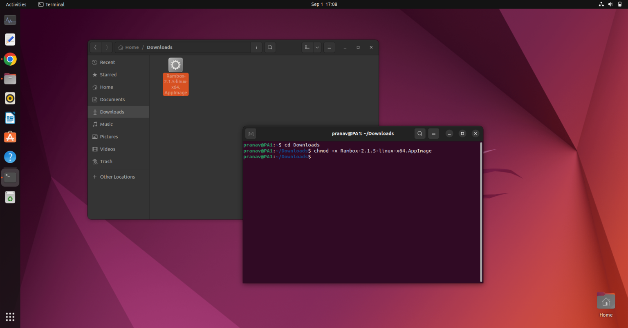Switch the file manager to list view

[x=307, y=47]
